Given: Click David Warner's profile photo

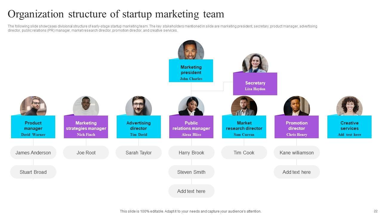Looking at the screenshot, I should point(33,106).
